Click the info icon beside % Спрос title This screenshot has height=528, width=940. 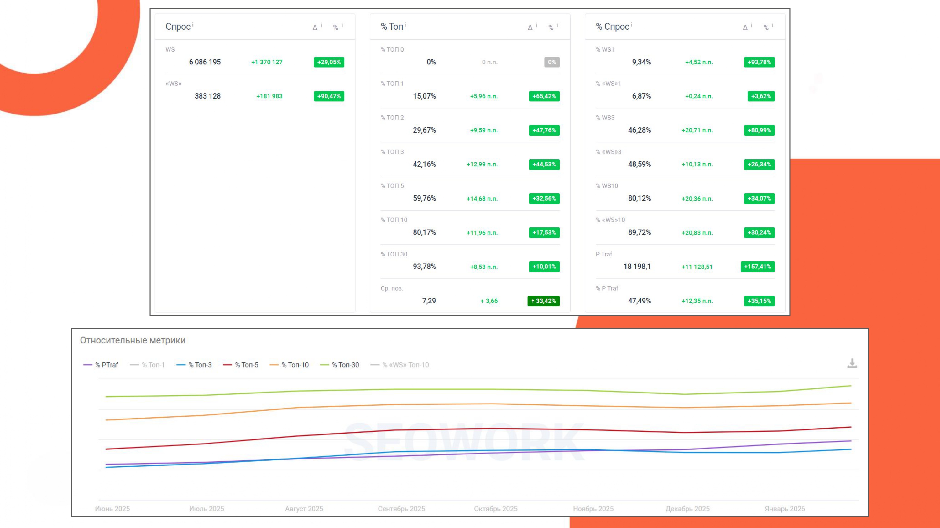coord(631,24)
